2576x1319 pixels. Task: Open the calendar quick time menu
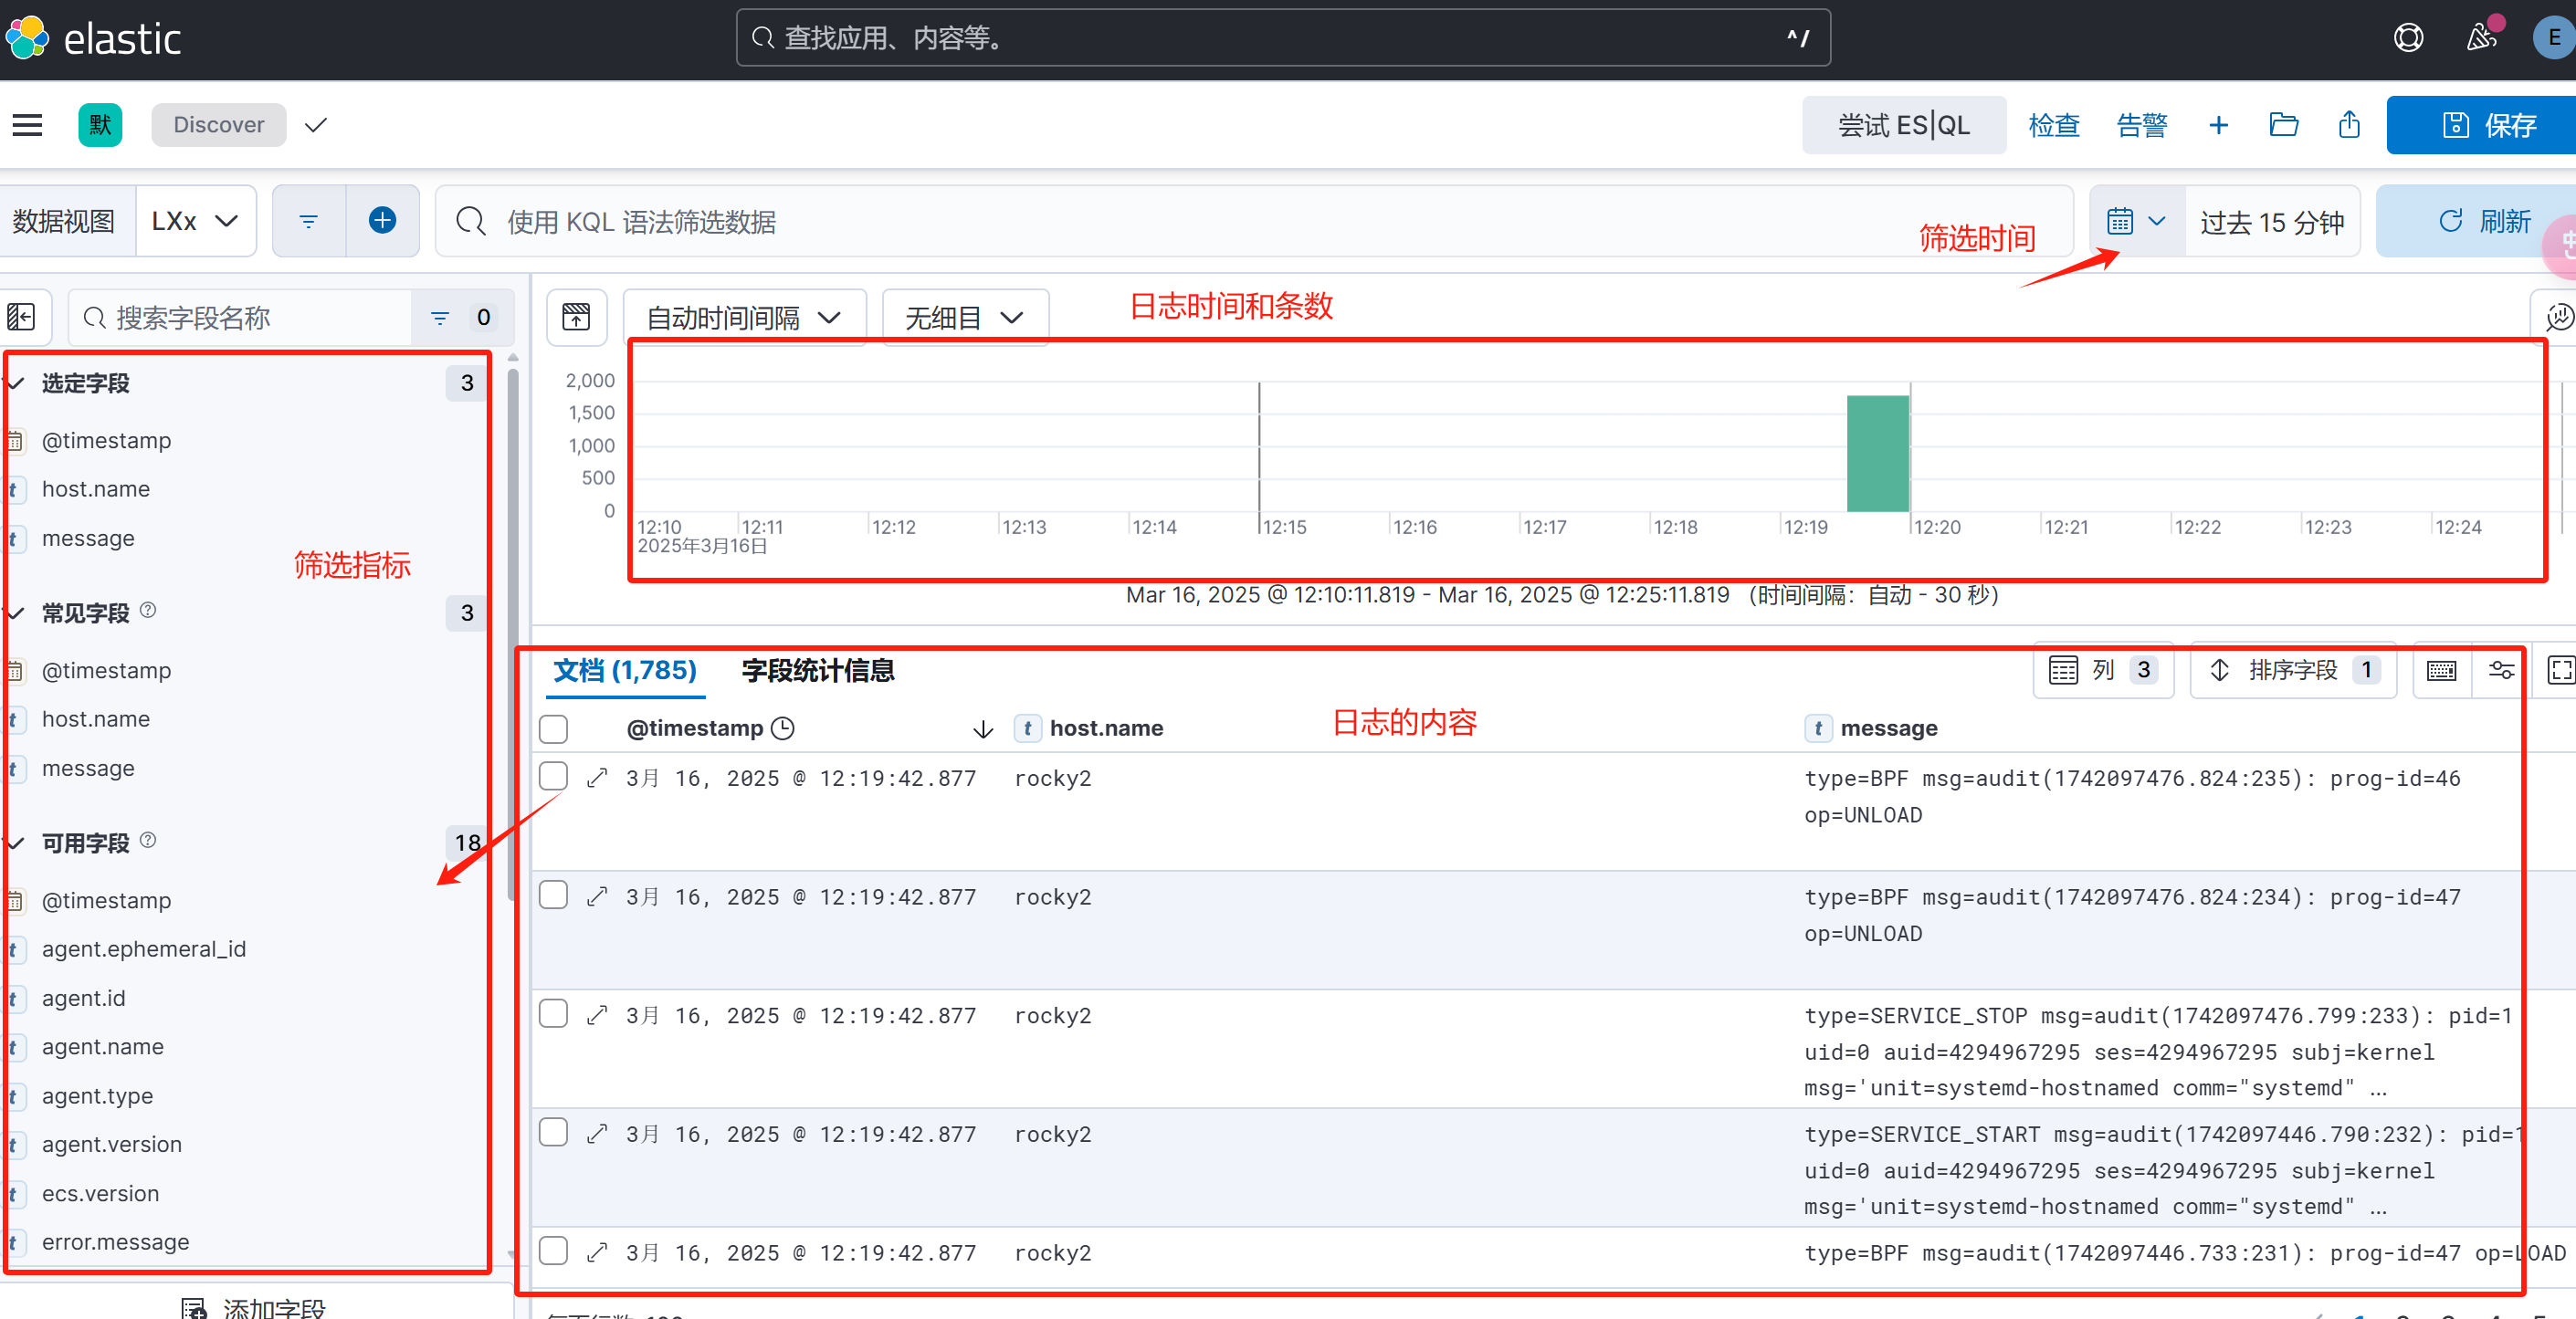(x=2135, y=221)
